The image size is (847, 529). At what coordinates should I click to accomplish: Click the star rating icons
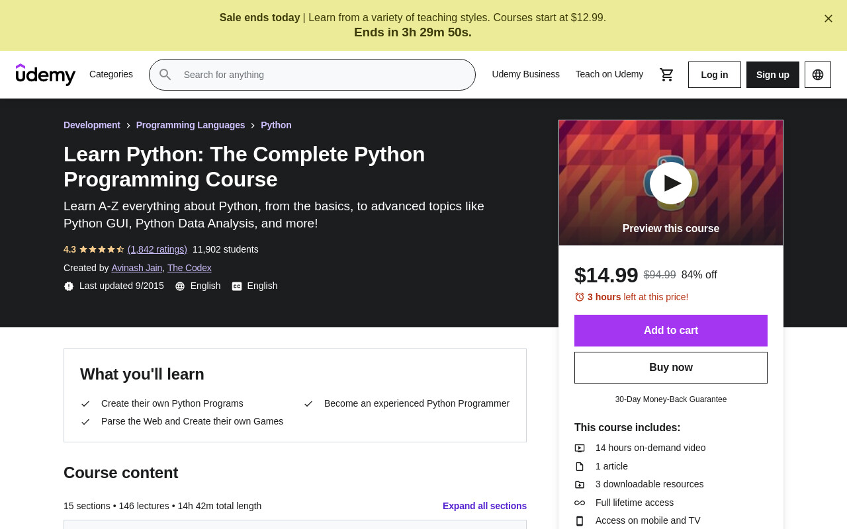[x=101, y=249]
